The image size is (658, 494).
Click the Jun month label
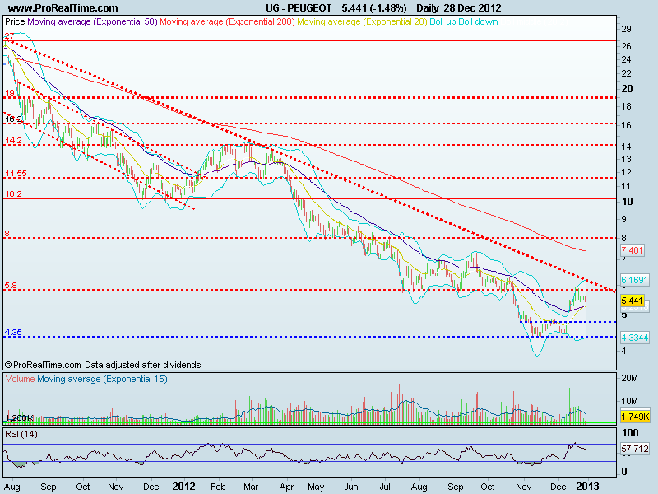351,487
